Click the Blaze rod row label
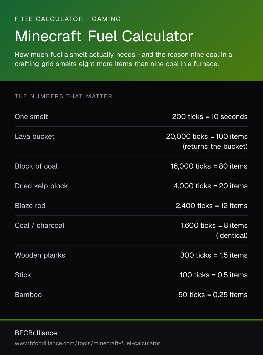Screen dimensions: 263x355 click(x=30, y=206)
